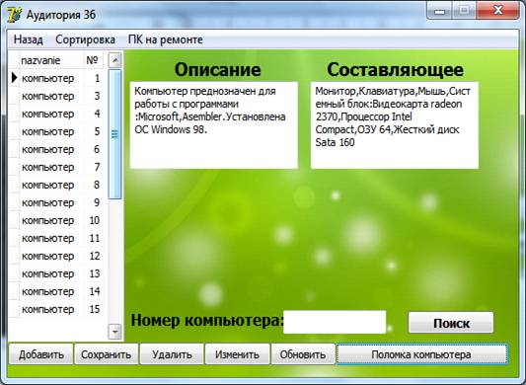The width and height of the screenshot is (526, 385).
Task: Click the Поломка компьютера button
Action: click(422, 354)
